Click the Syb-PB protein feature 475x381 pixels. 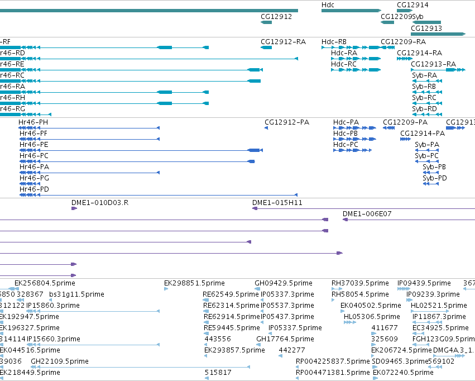pyautogui.click(x=430, y=173)
